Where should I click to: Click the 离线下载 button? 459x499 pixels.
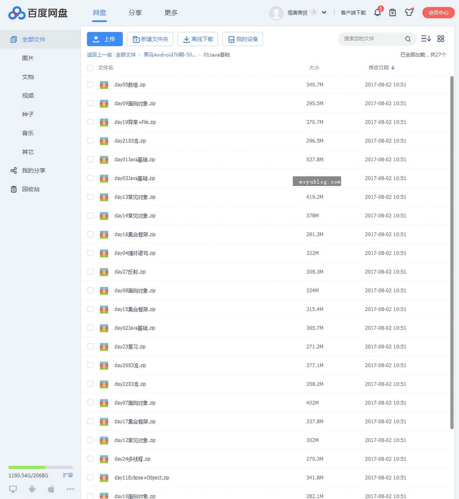pyautogui.click(x=198, y=39)
